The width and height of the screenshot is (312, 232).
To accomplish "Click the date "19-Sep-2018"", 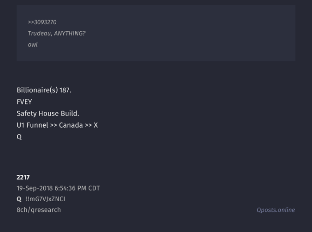I will (x=34, y=188).
